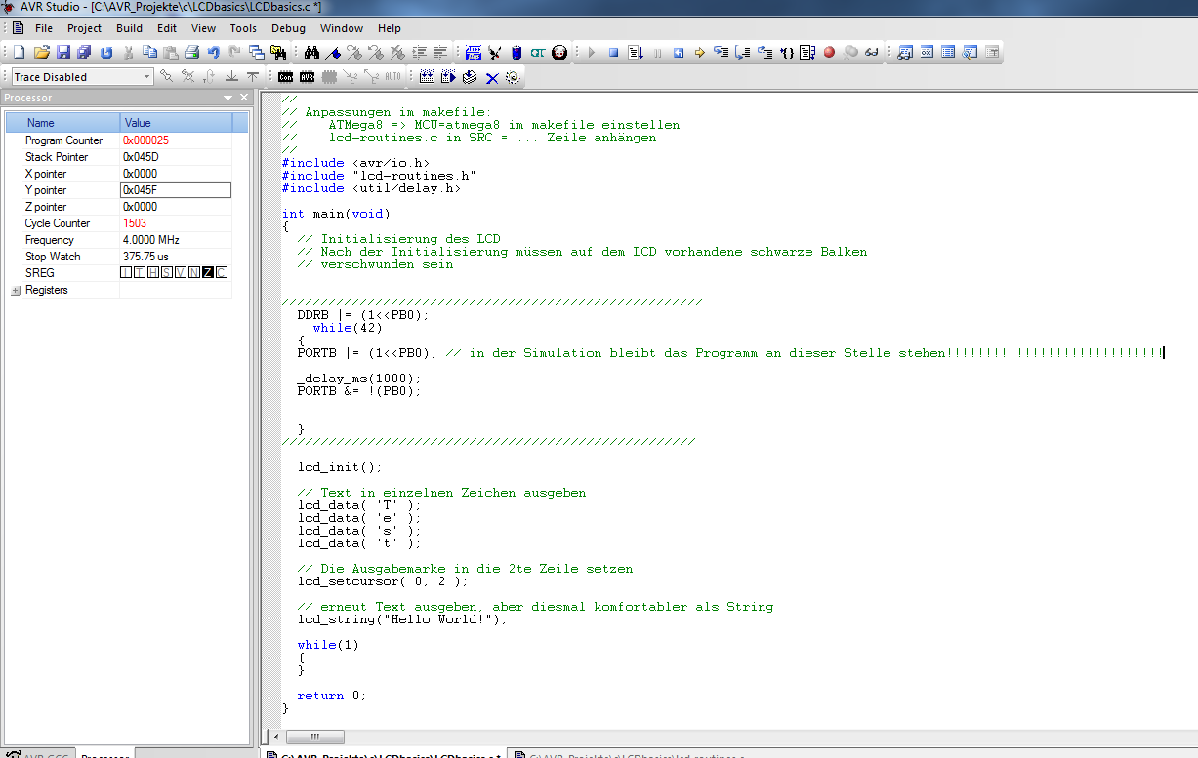Cut selection with scissors icon

pos(127,52)
